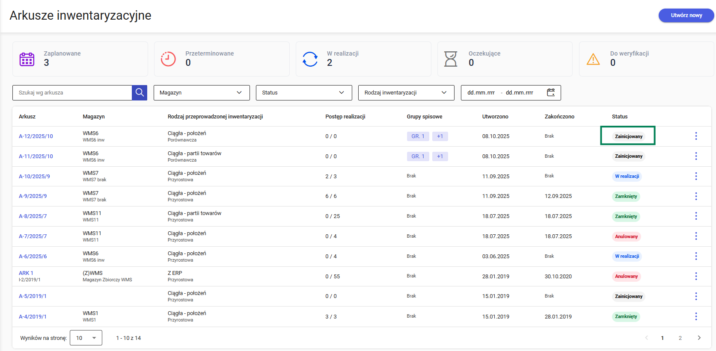
Task: Go to page 2 of results
Action: point(680,338)
